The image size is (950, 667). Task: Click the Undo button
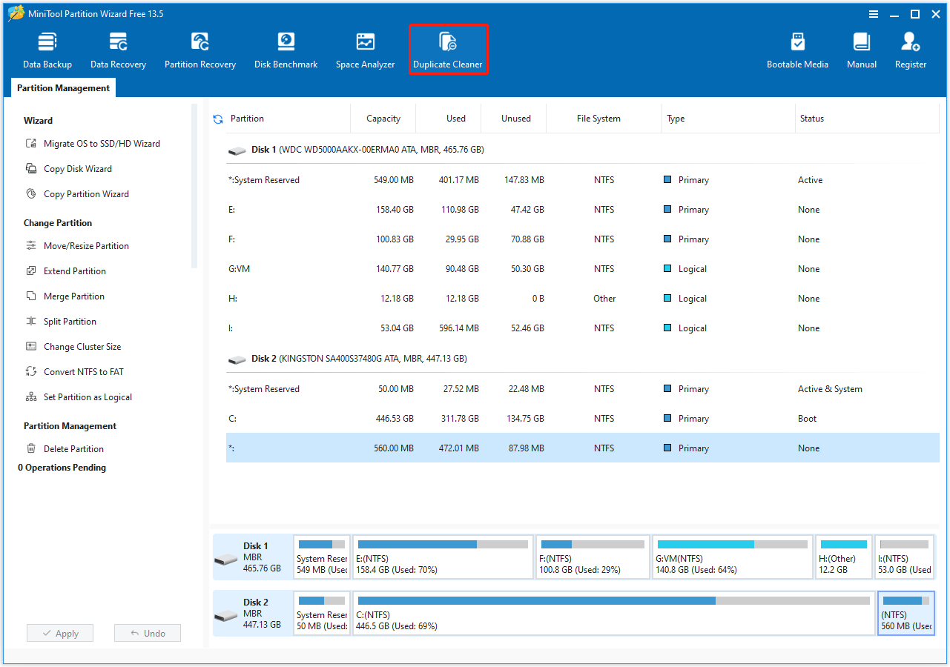[147, 632]
